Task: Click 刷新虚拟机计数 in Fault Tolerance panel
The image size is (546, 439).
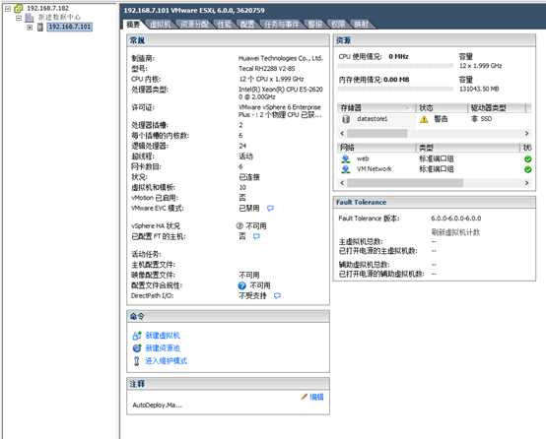Action: [455, 232]
